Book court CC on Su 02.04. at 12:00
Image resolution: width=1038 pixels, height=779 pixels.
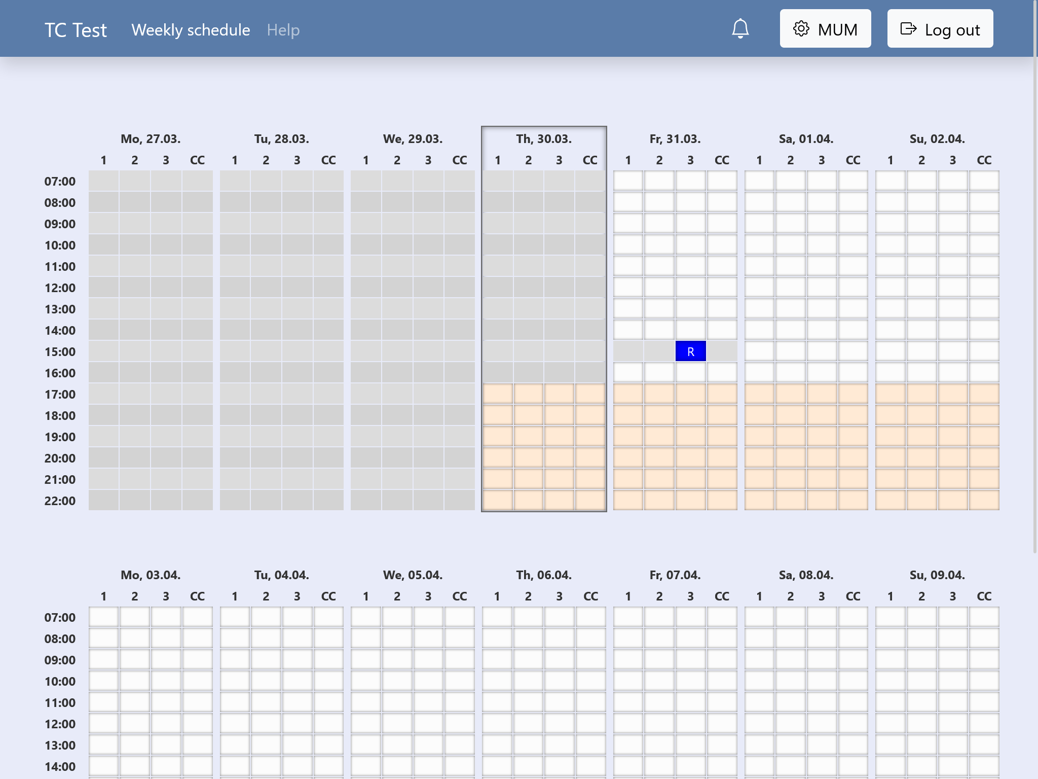[x=984, y=288]
